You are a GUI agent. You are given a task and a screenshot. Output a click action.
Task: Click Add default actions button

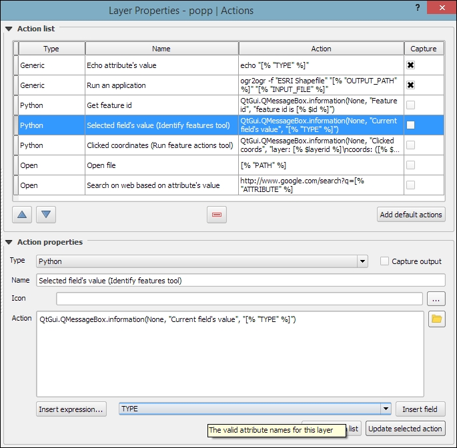411,215
